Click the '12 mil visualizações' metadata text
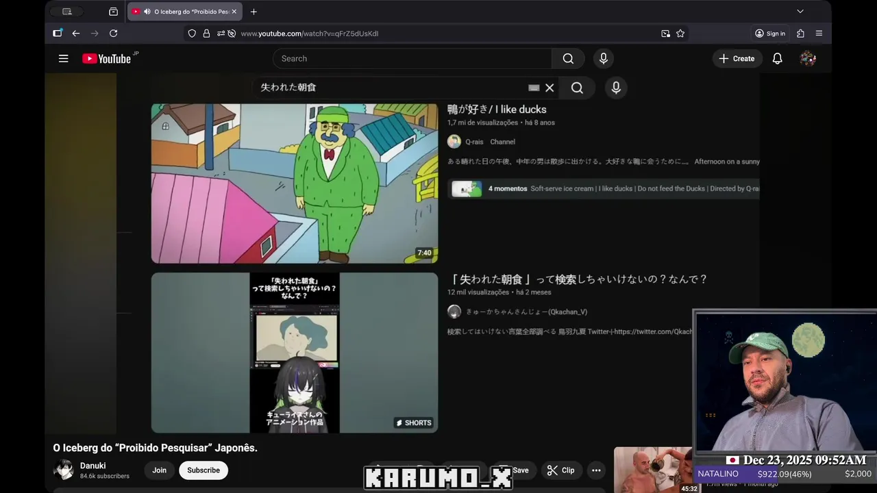This screenshot has width=877, height=493. coord(478,292)
